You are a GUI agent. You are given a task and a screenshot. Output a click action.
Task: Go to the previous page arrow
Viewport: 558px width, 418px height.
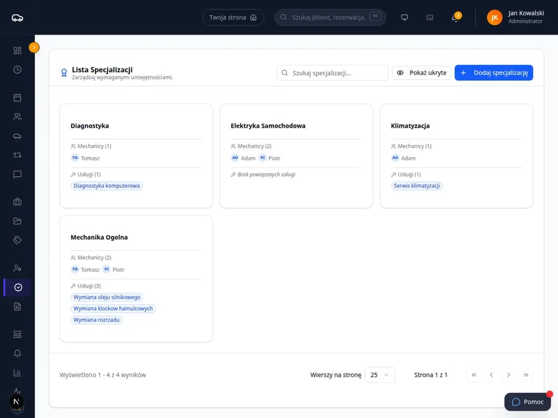pos(491,375)
